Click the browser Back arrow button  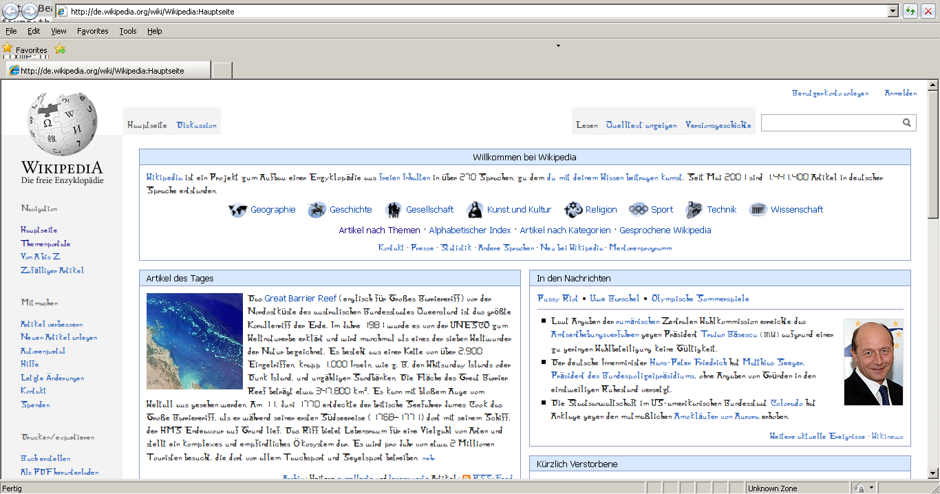pos(11,11)
